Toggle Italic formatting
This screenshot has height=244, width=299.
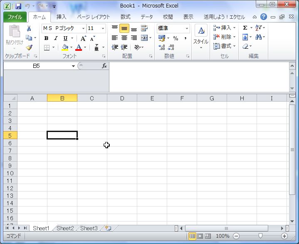pyautogui.click(x=56, y=38)
